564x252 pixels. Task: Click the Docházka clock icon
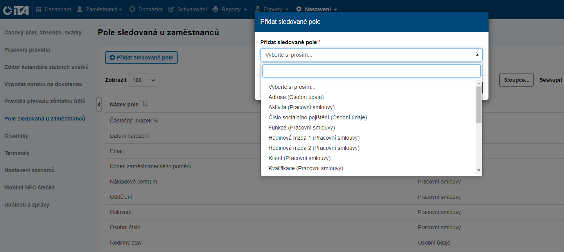[132, 9]
